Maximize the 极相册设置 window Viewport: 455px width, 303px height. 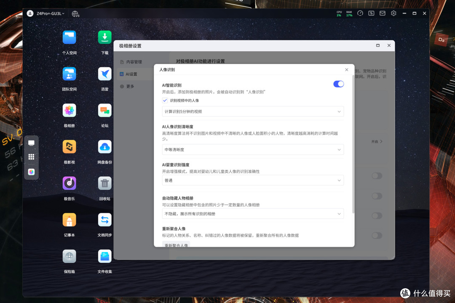pyautogui.click(x=378, y=45)
